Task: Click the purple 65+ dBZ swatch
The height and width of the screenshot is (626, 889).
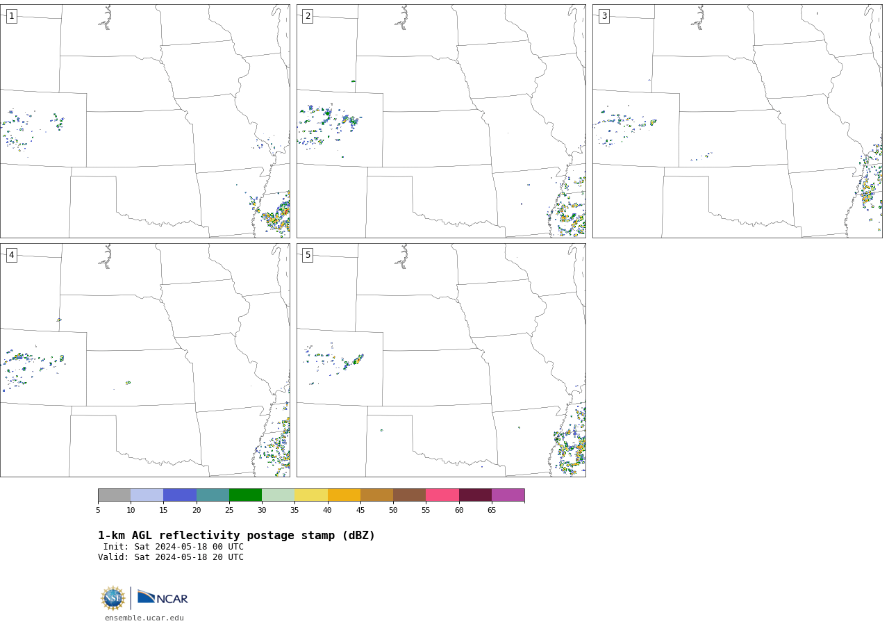Action: point(508,495)
